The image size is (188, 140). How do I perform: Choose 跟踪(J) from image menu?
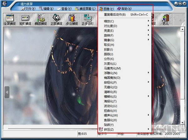pos(125,54)
